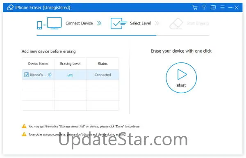The image size is (246, 158).
Task: Go to the Start Erasing step
Action: tap(198, 23)
